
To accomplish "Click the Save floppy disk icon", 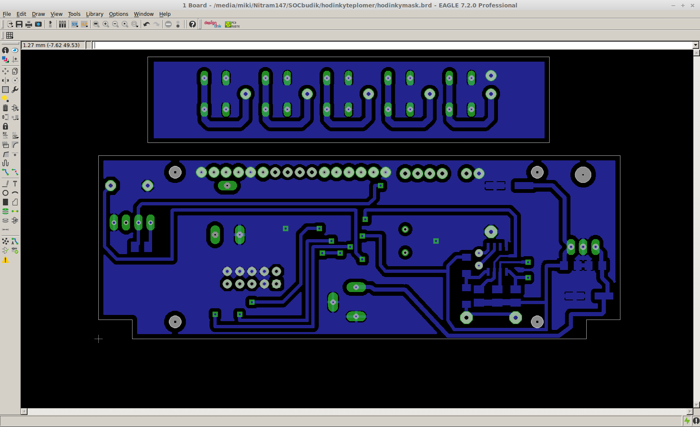I will tap(19, 24).
